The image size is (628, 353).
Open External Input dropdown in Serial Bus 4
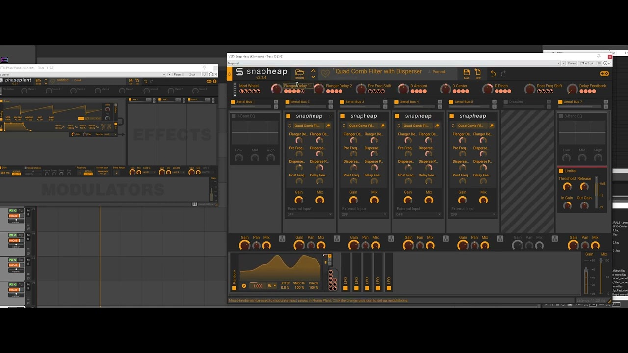[x=418, y=215]
